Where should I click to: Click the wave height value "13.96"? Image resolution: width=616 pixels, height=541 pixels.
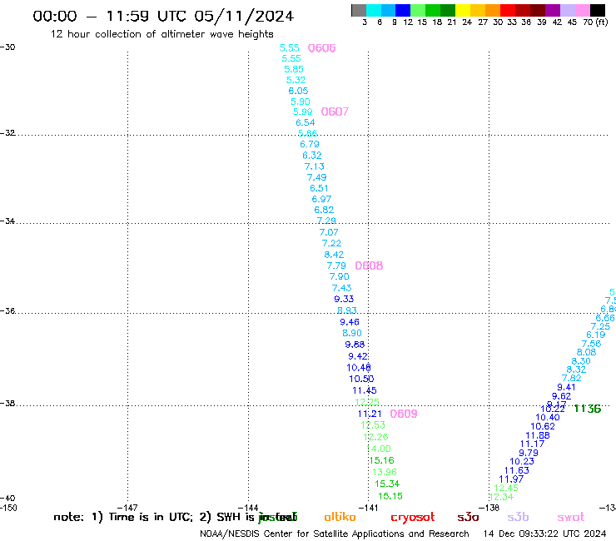click(385, 472)
